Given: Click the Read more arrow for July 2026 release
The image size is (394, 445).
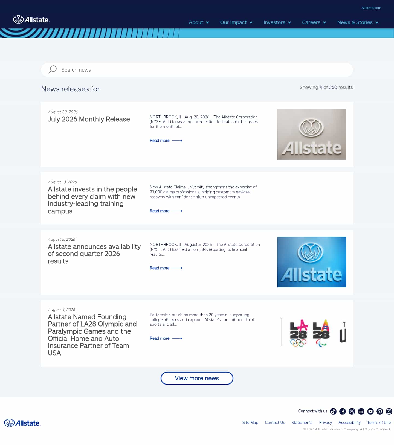Looking at the screenshot, I should click(x=177, y=141).
